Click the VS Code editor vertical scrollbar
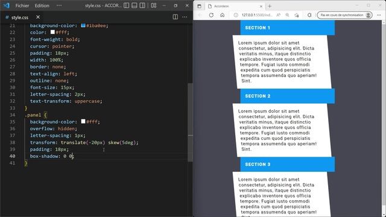Screen dimensions: 386x217 tap(190, 122)
